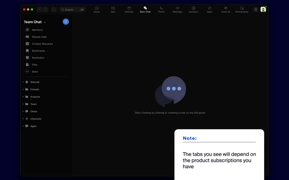
Task: Open the Mail tab
Action: click(113, 9)
